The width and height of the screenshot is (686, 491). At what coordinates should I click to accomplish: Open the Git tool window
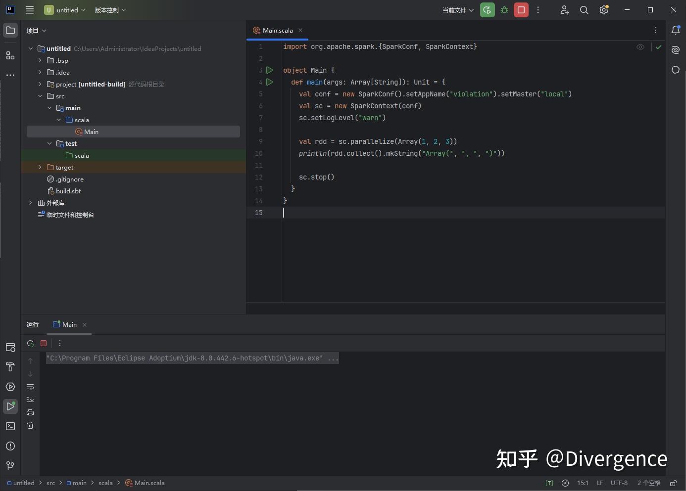(10, 465)
